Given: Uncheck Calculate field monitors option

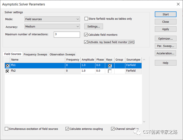Looking at the screenshot, I should [86, 35].
